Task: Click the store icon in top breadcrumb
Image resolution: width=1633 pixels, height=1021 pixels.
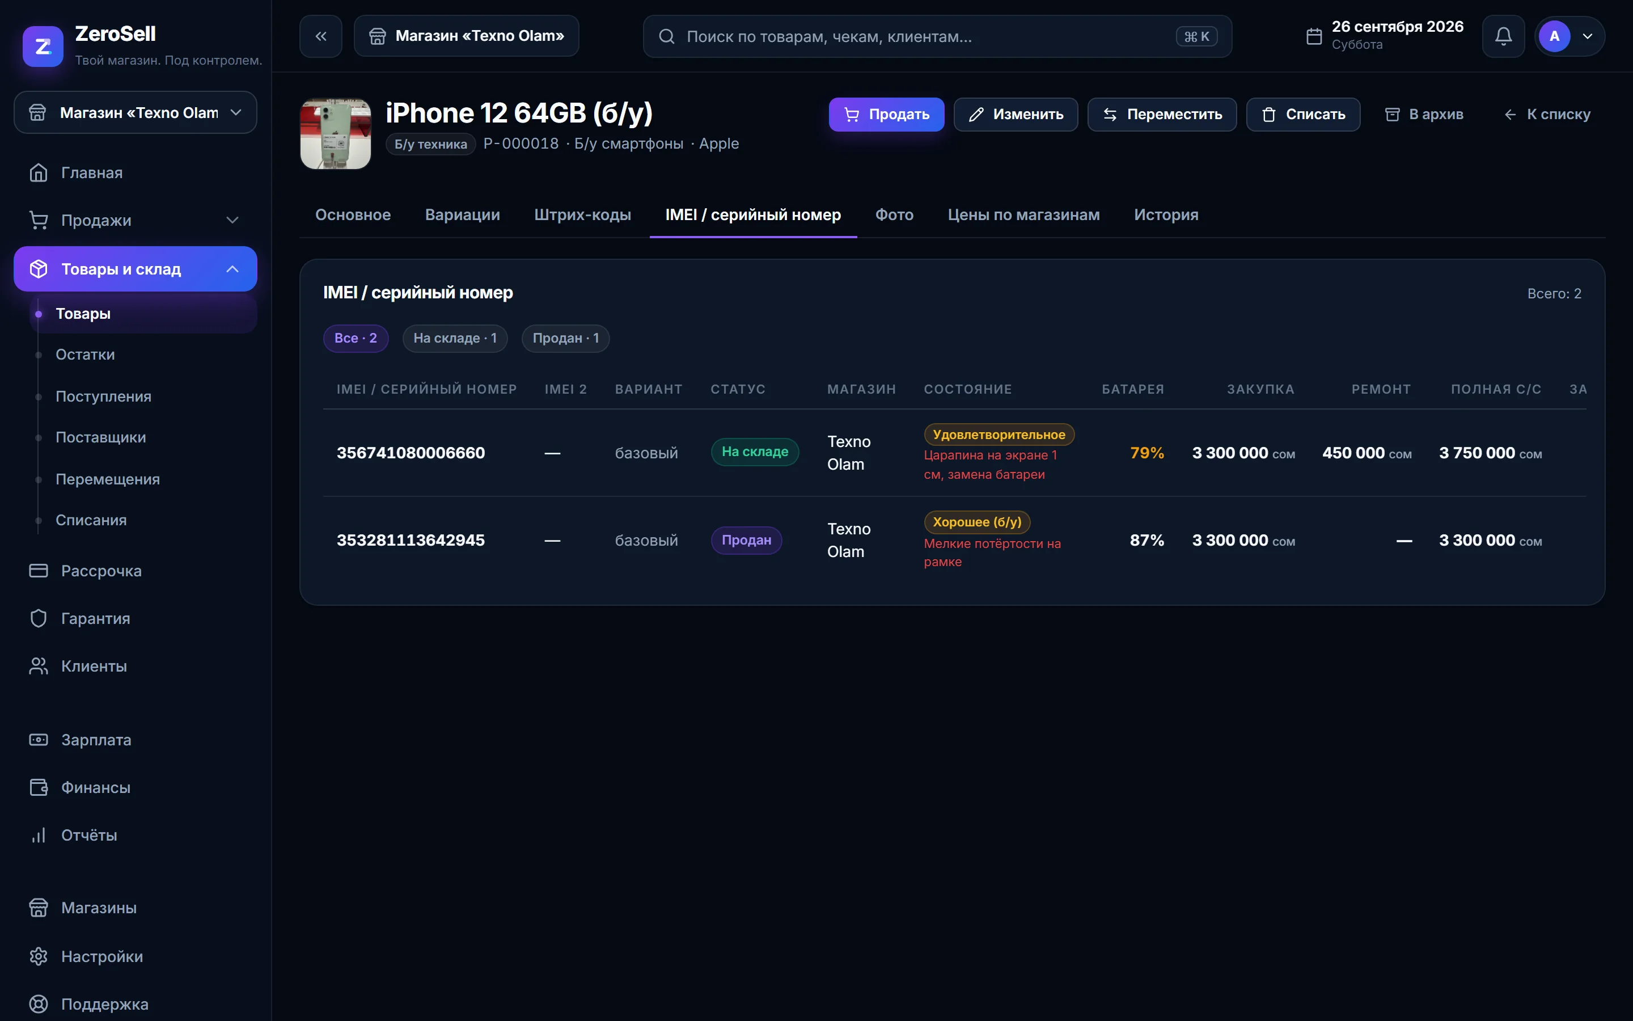Action: point(378,36)
